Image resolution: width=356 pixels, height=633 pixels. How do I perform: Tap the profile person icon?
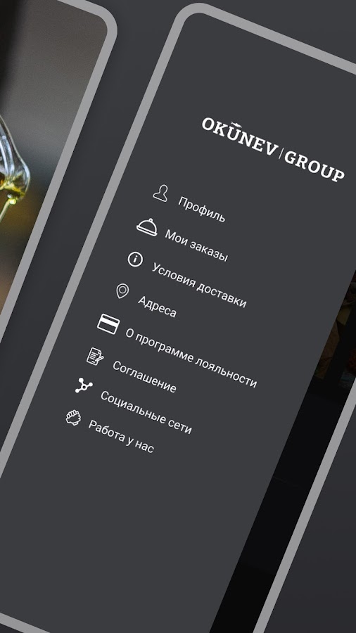coord(160,193)
